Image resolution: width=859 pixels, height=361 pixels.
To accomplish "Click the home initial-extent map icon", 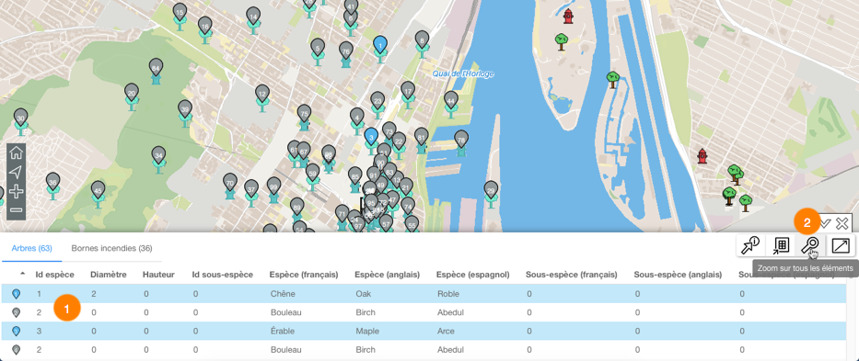I will 16,152.
